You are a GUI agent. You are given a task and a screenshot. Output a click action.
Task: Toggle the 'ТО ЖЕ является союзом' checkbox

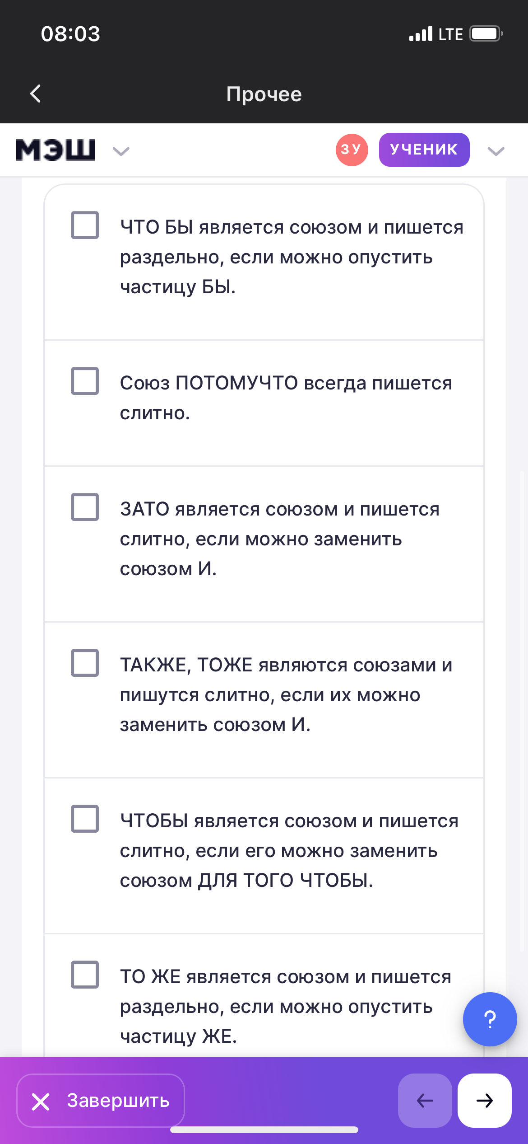click(x=85, y=975)
